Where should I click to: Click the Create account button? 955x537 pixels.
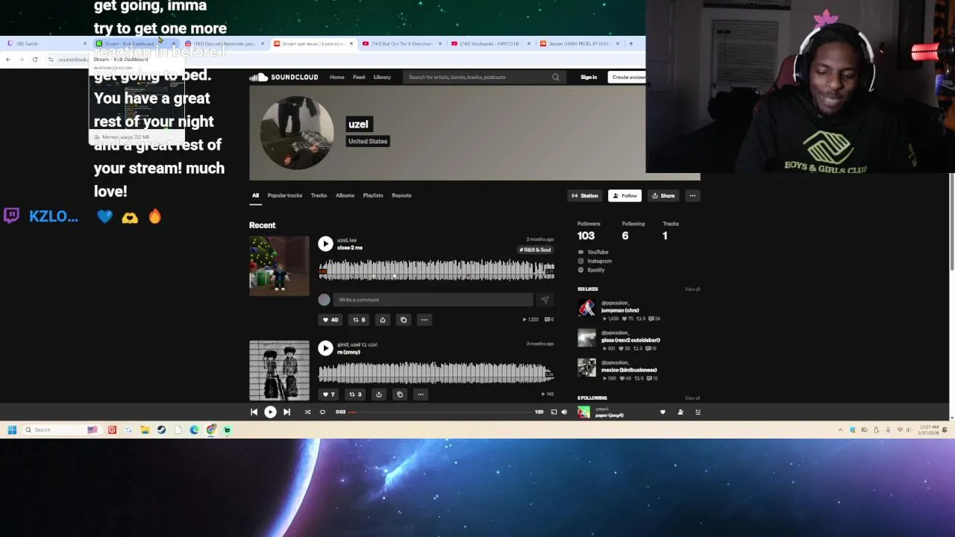[628, 77]
